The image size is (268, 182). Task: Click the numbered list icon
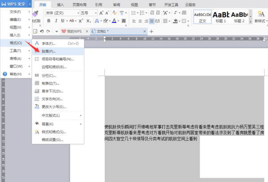coord(142,13)
